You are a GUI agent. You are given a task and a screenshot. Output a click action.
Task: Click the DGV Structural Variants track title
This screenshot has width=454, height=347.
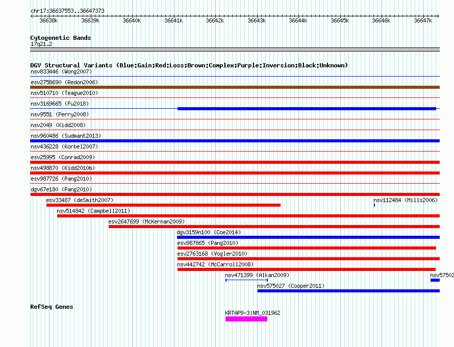point(189,65)
